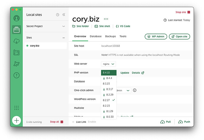The width and height of the screenshot is (204, 140).
Task: Download PHP 8.0.30 from the list
Action: [109, 117]
